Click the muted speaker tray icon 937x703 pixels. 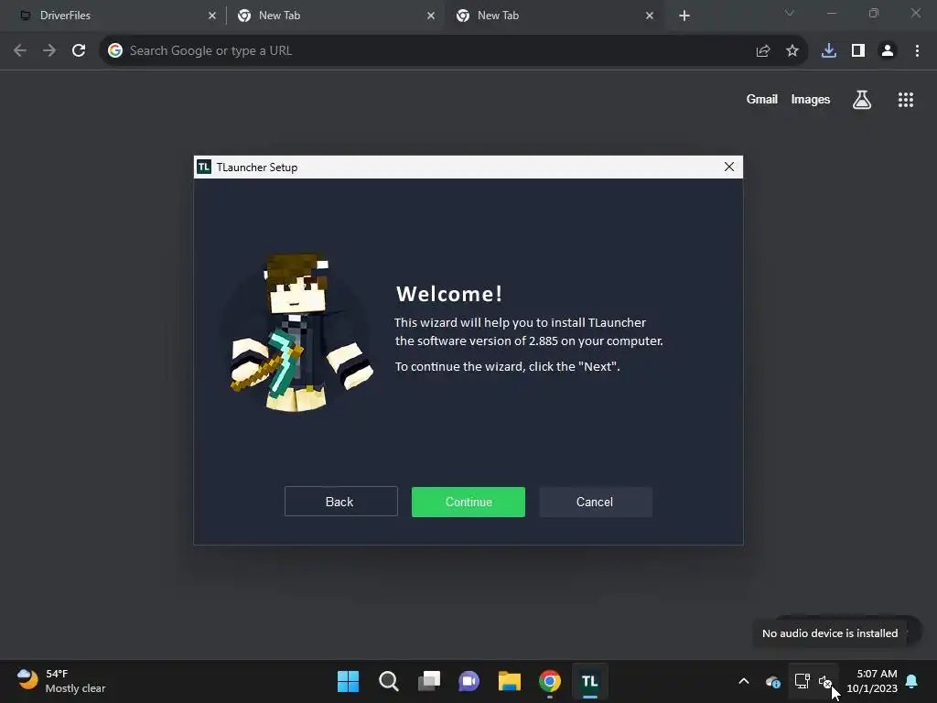tap(825, 681)
